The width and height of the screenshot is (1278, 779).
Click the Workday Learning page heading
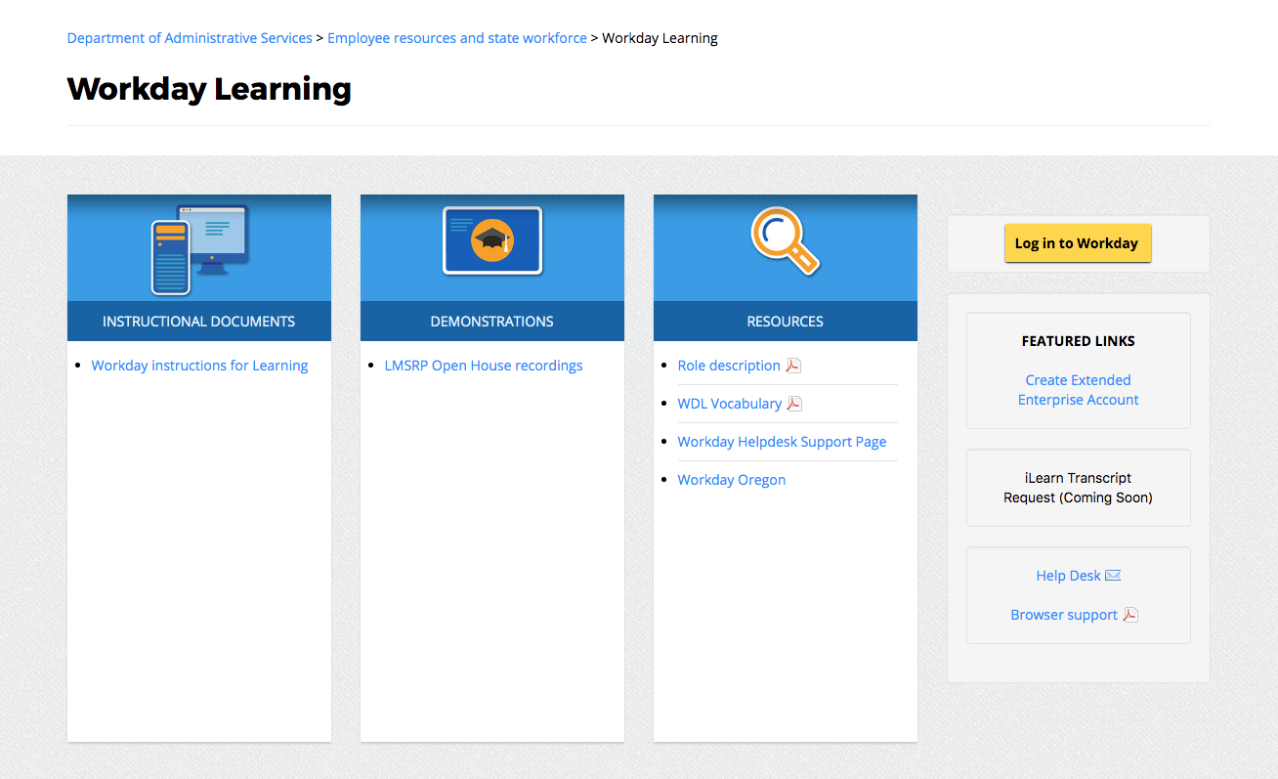click(x=209, y=89)
